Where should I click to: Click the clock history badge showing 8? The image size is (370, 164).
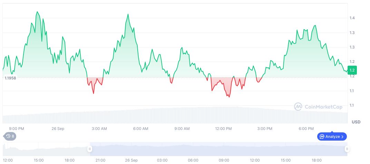pos(10,136)
